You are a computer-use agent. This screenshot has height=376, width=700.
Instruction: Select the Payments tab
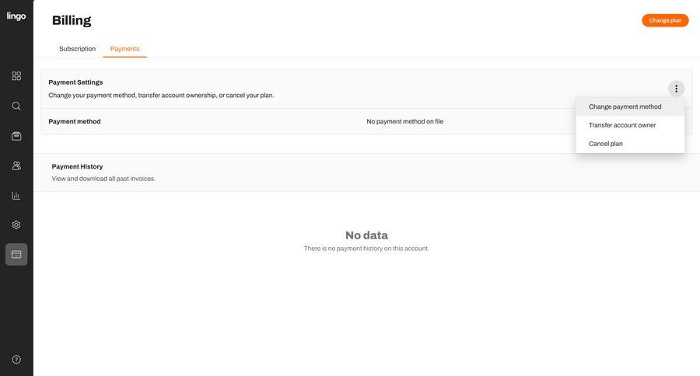[x=124, y=49]
